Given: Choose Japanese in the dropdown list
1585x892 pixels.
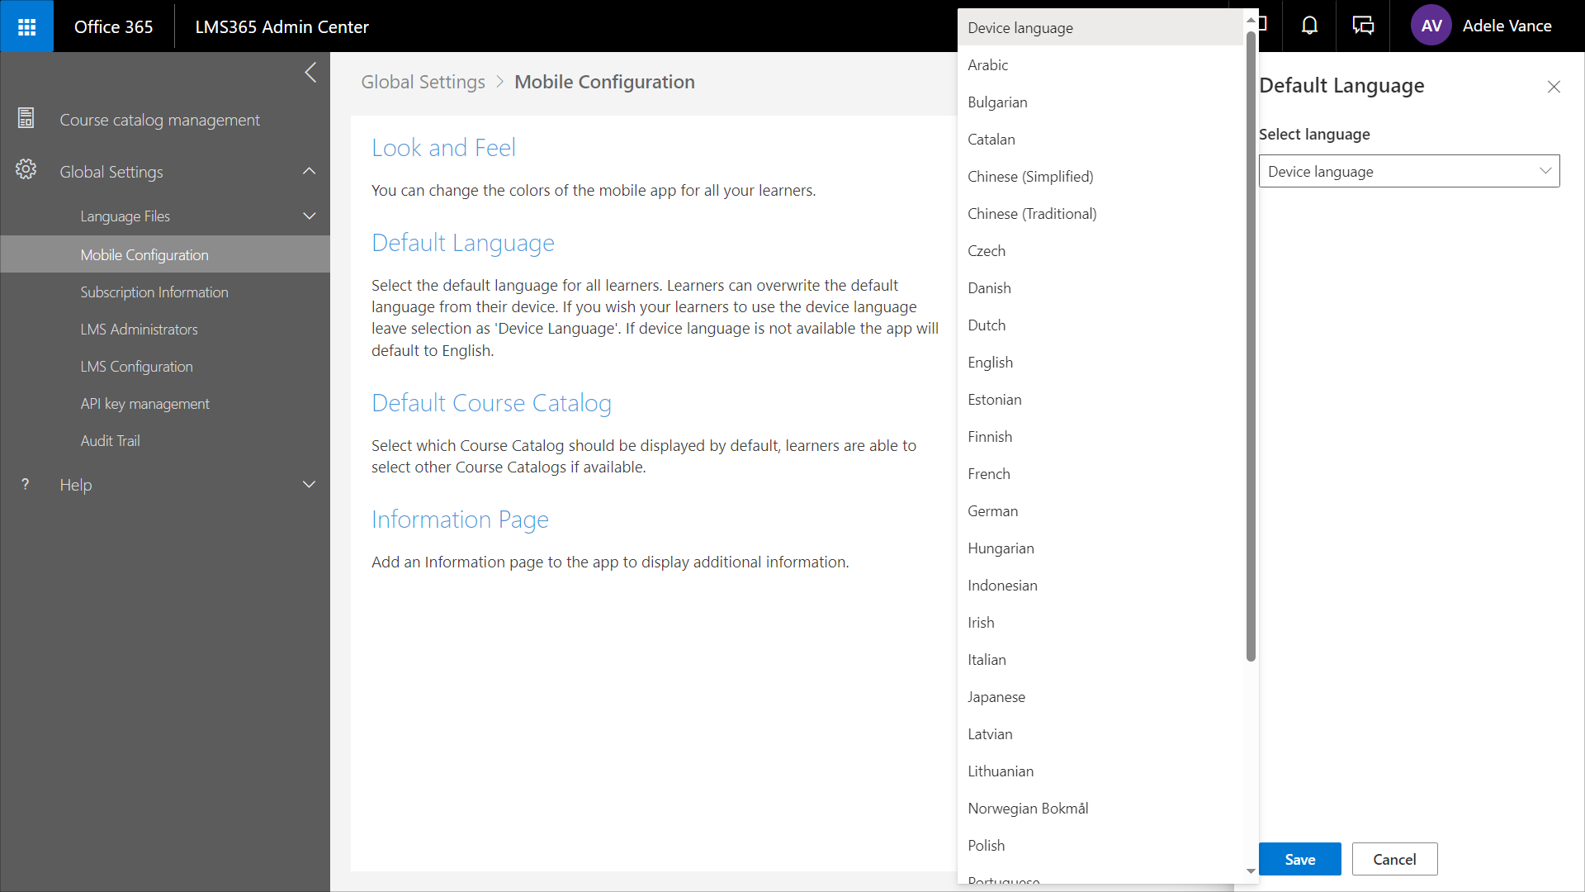Looking at the screenshot, I should pos(996,697).
